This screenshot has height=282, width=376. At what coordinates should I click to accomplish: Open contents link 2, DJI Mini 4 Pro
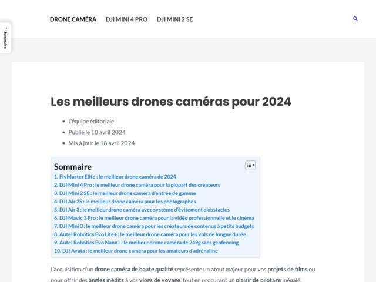pos(137,185)
